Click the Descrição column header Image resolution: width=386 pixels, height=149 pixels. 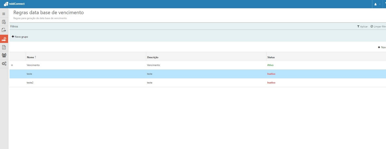[153, 57]
